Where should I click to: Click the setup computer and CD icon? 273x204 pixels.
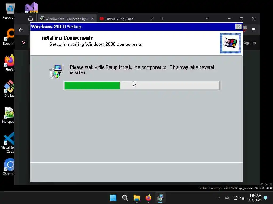56,71
